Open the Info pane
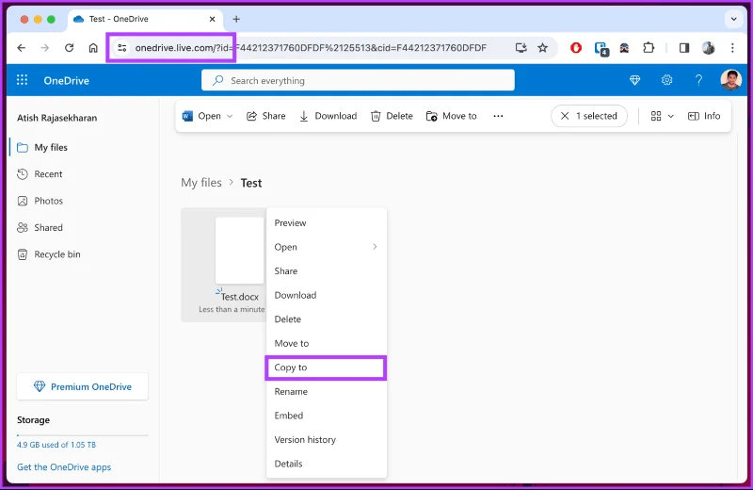This screenshot has height=490, width=753. coord(704,116)
